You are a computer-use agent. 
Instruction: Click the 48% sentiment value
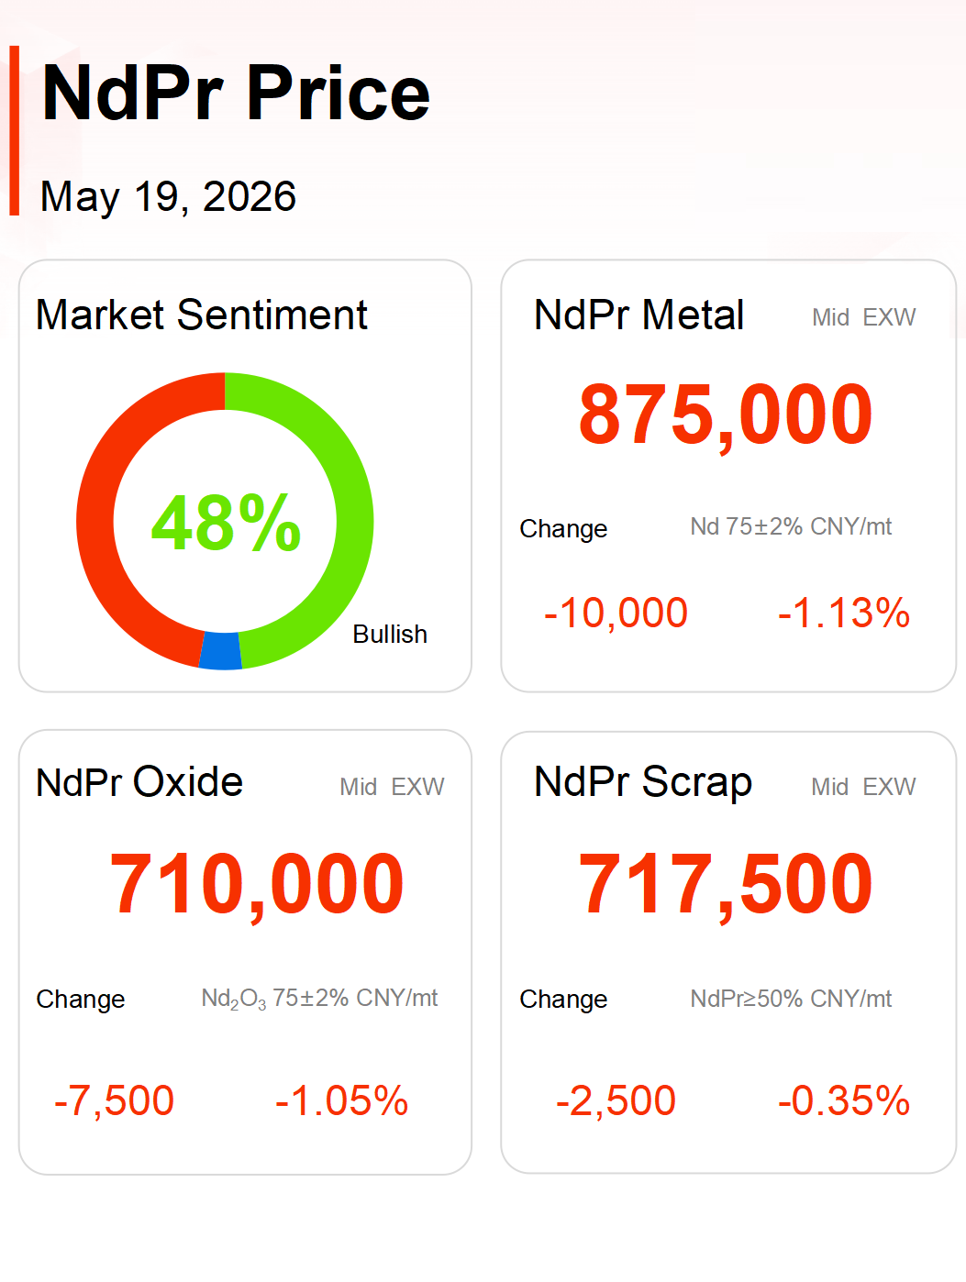coord(226,523)
